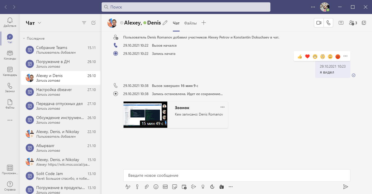This screenshot has width=372, height=194.
Task: React with surprised emoji
Action: 323,56
